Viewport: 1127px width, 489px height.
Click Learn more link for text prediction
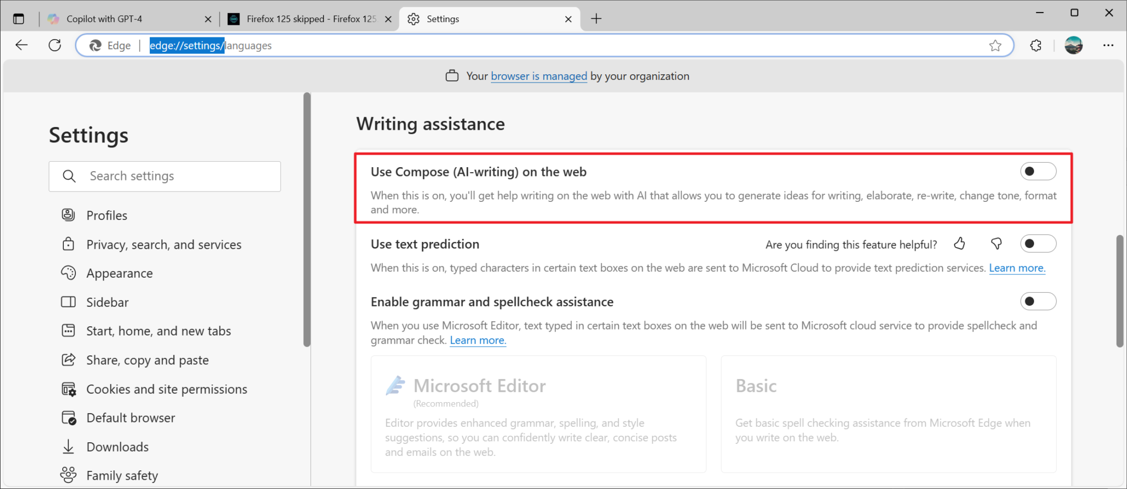pos(1017,268)
